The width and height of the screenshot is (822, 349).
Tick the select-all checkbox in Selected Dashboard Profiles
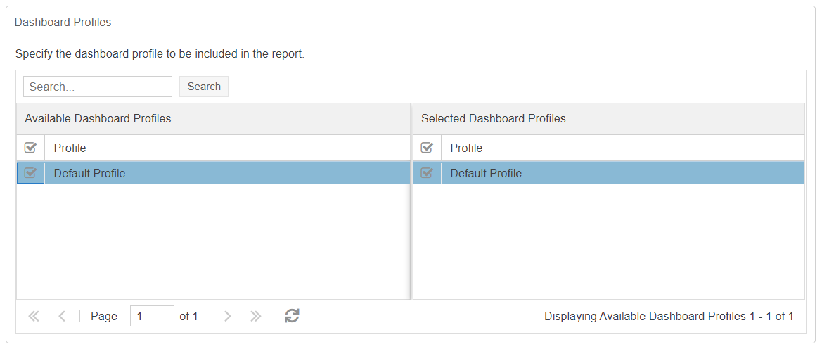coord(427,148)
